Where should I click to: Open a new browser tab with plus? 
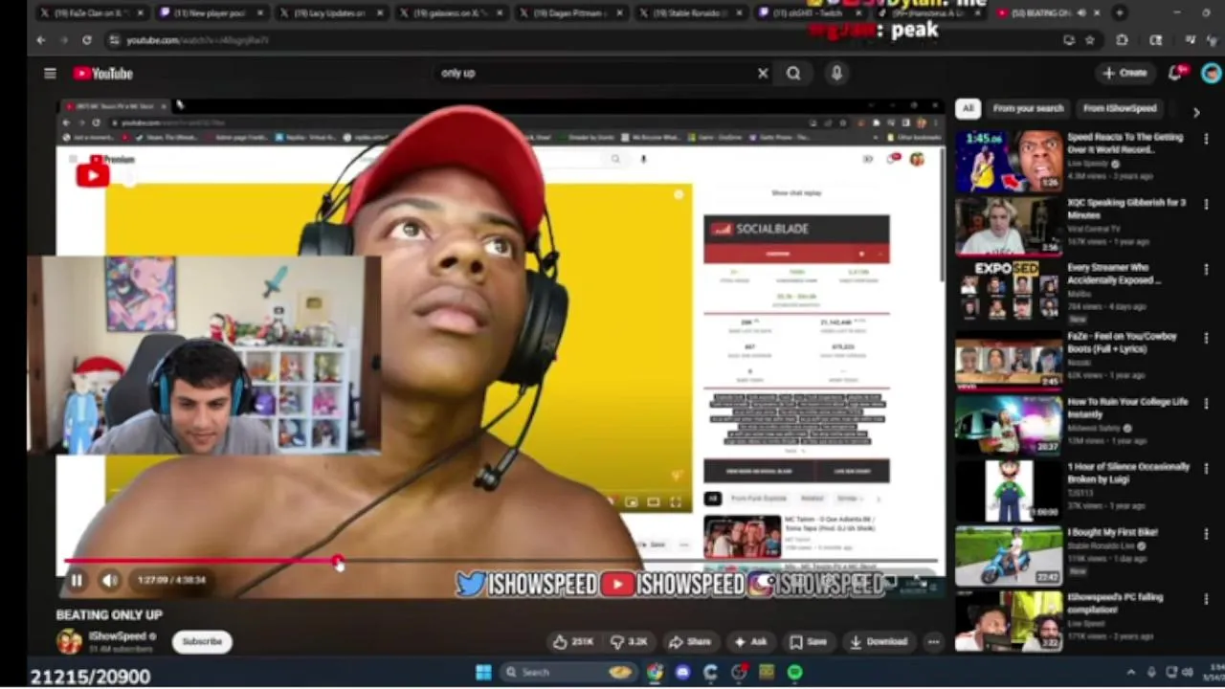1120,12
